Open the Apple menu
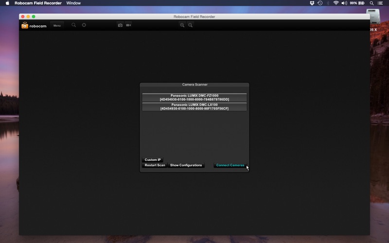Image resolution: width=389 pixels, height=243 pixels. point(7,3)
